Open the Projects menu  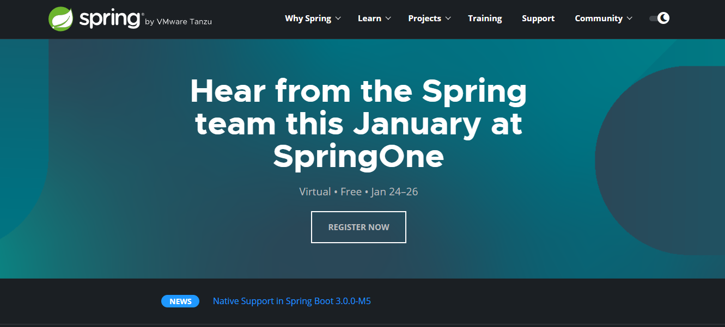[424, 18]
